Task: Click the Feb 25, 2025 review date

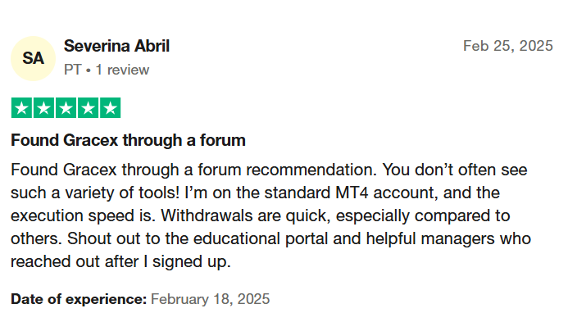Action: (x=508, y=46)
